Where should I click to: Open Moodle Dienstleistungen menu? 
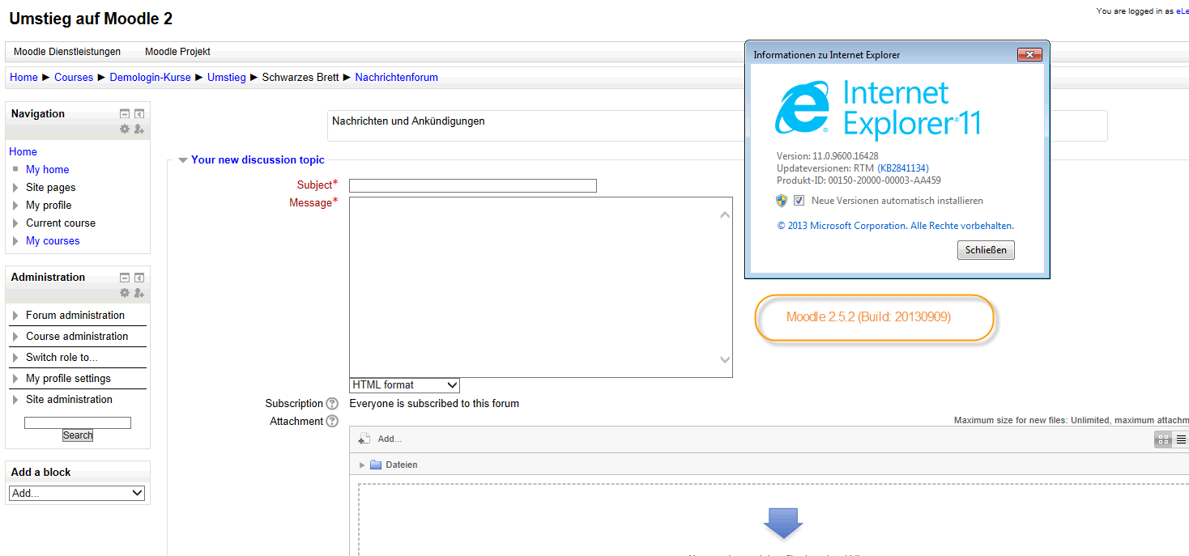pos(67,52)
